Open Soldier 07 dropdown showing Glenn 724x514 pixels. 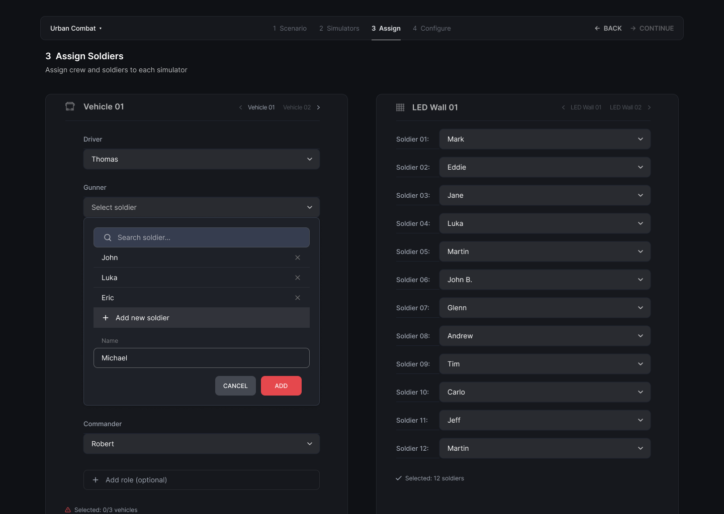[545, 308]
